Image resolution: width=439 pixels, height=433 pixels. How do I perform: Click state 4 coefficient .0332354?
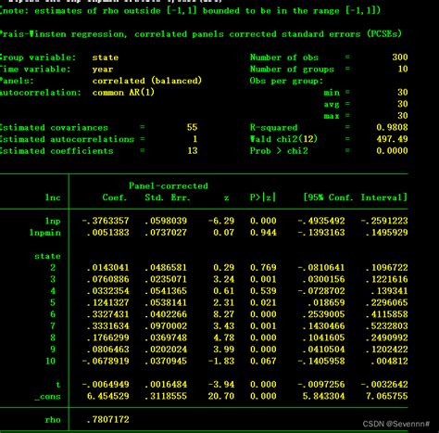pyautogui.click(x=107, y=291)
